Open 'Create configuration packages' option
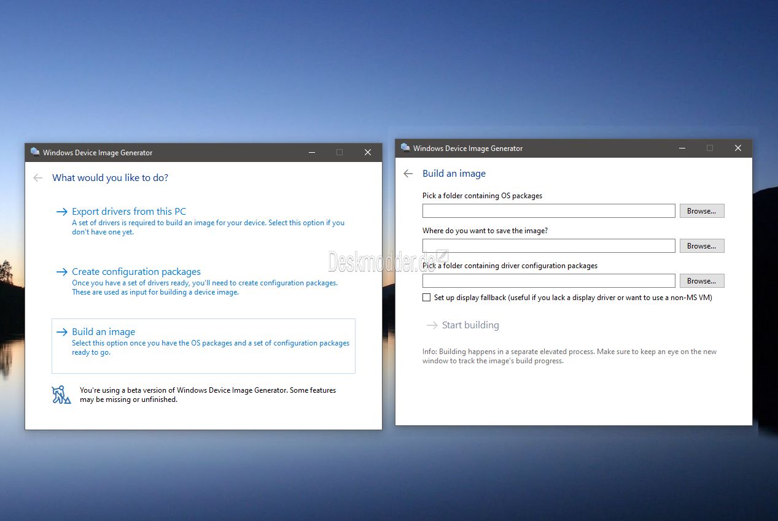 [x=203, y=282]
